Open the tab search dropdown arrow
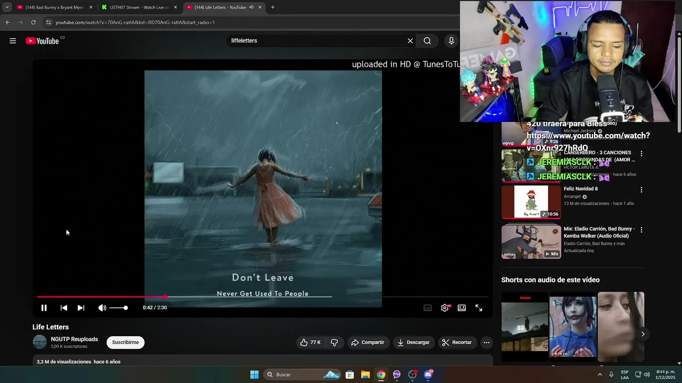Image resolution: width=682 pixels, height=383 pixels. click(x=7, y=7)
